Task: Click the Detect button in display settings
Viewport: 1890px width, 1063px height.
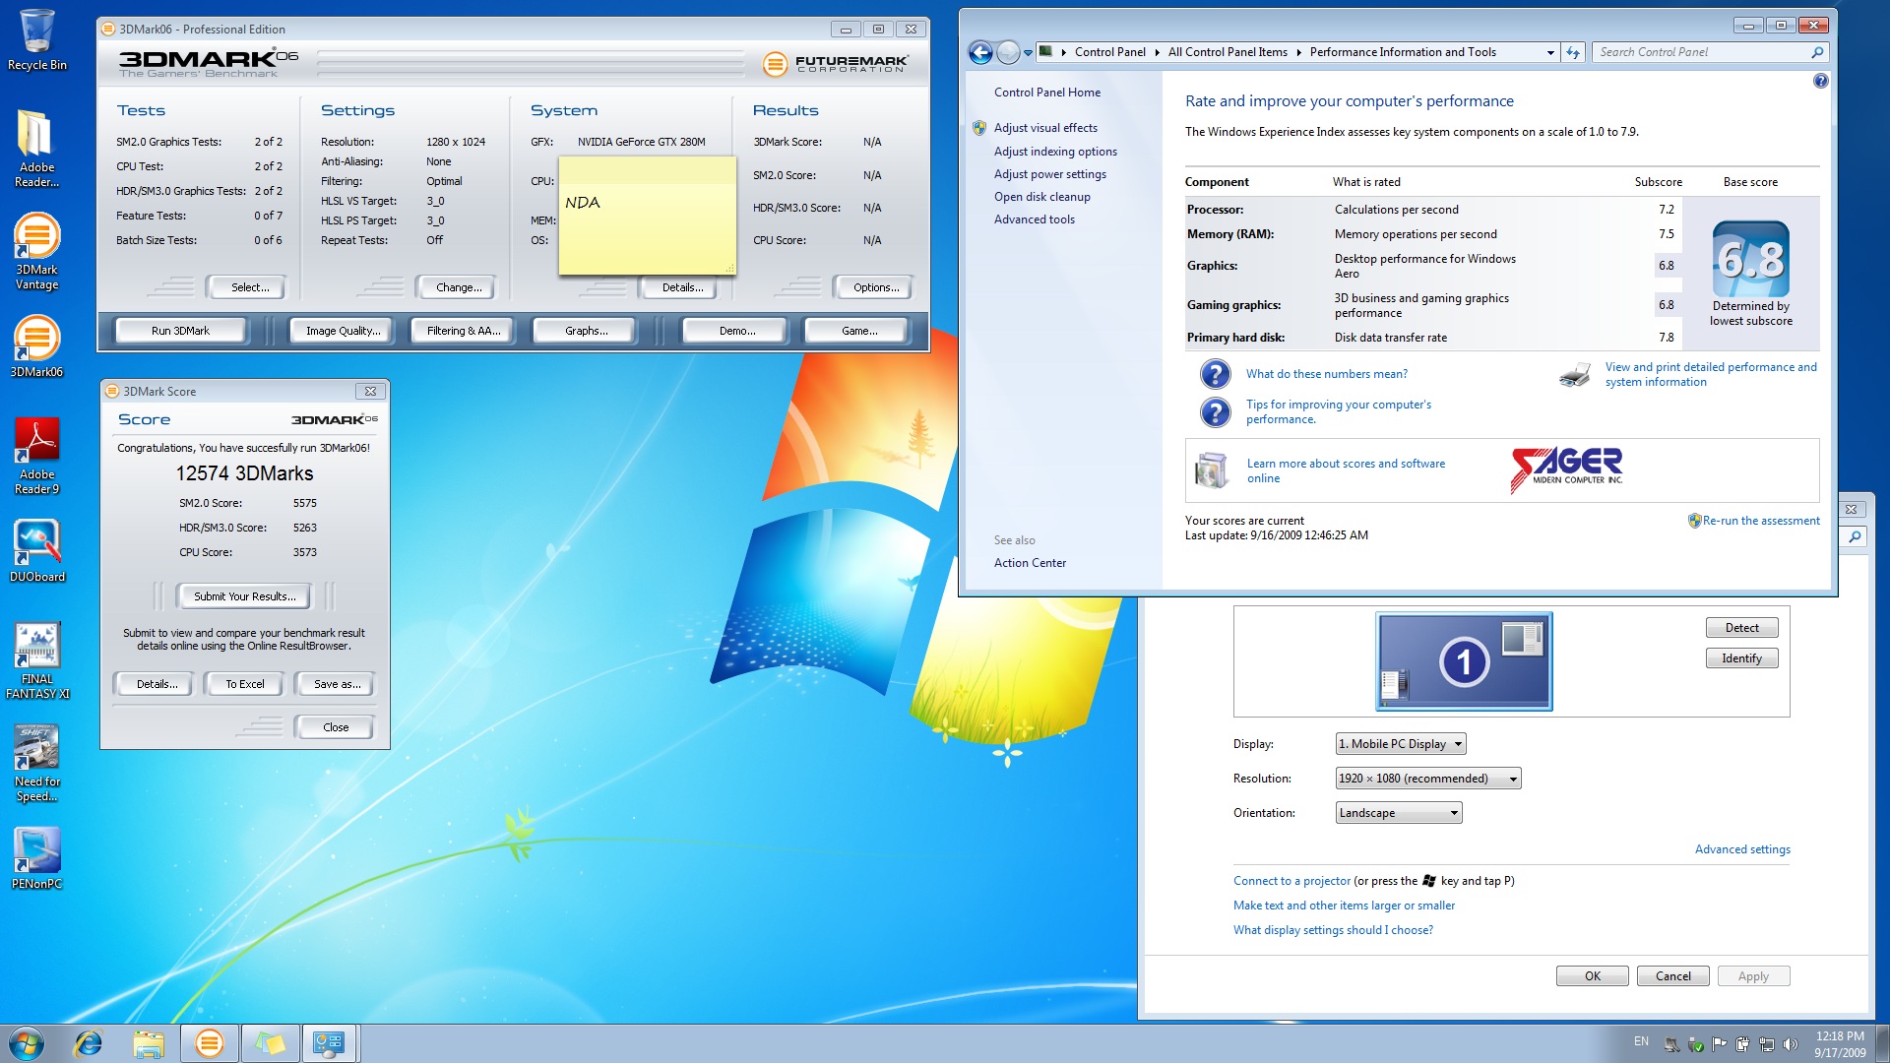Action: 1741,628
